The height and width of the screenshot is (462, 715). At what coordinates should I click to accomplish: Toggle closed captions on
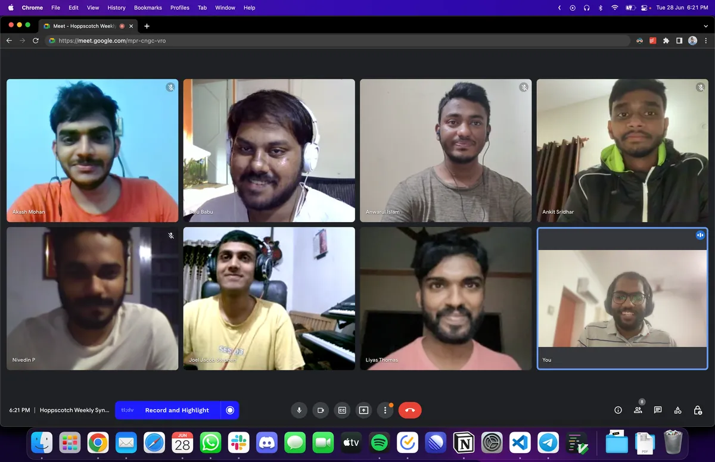pyautogui.click(x=342, y=410)
